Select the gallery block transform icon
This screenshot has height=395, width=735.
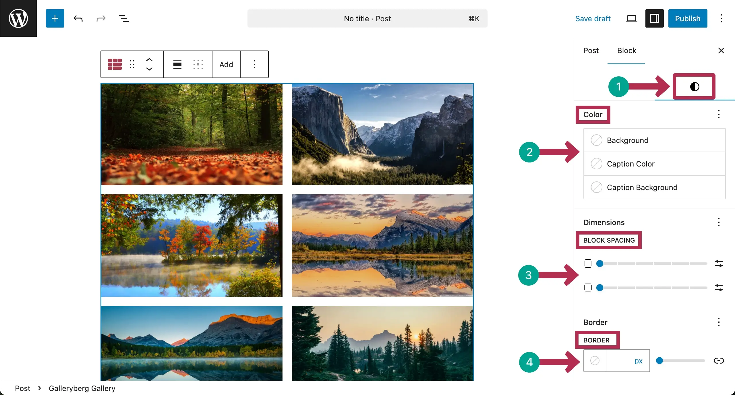tap(114, 64)
